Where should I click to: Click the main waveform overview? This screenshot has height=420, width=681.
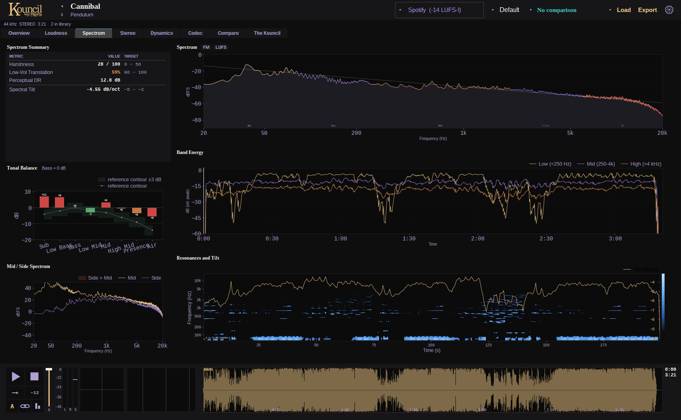point(433,390)
